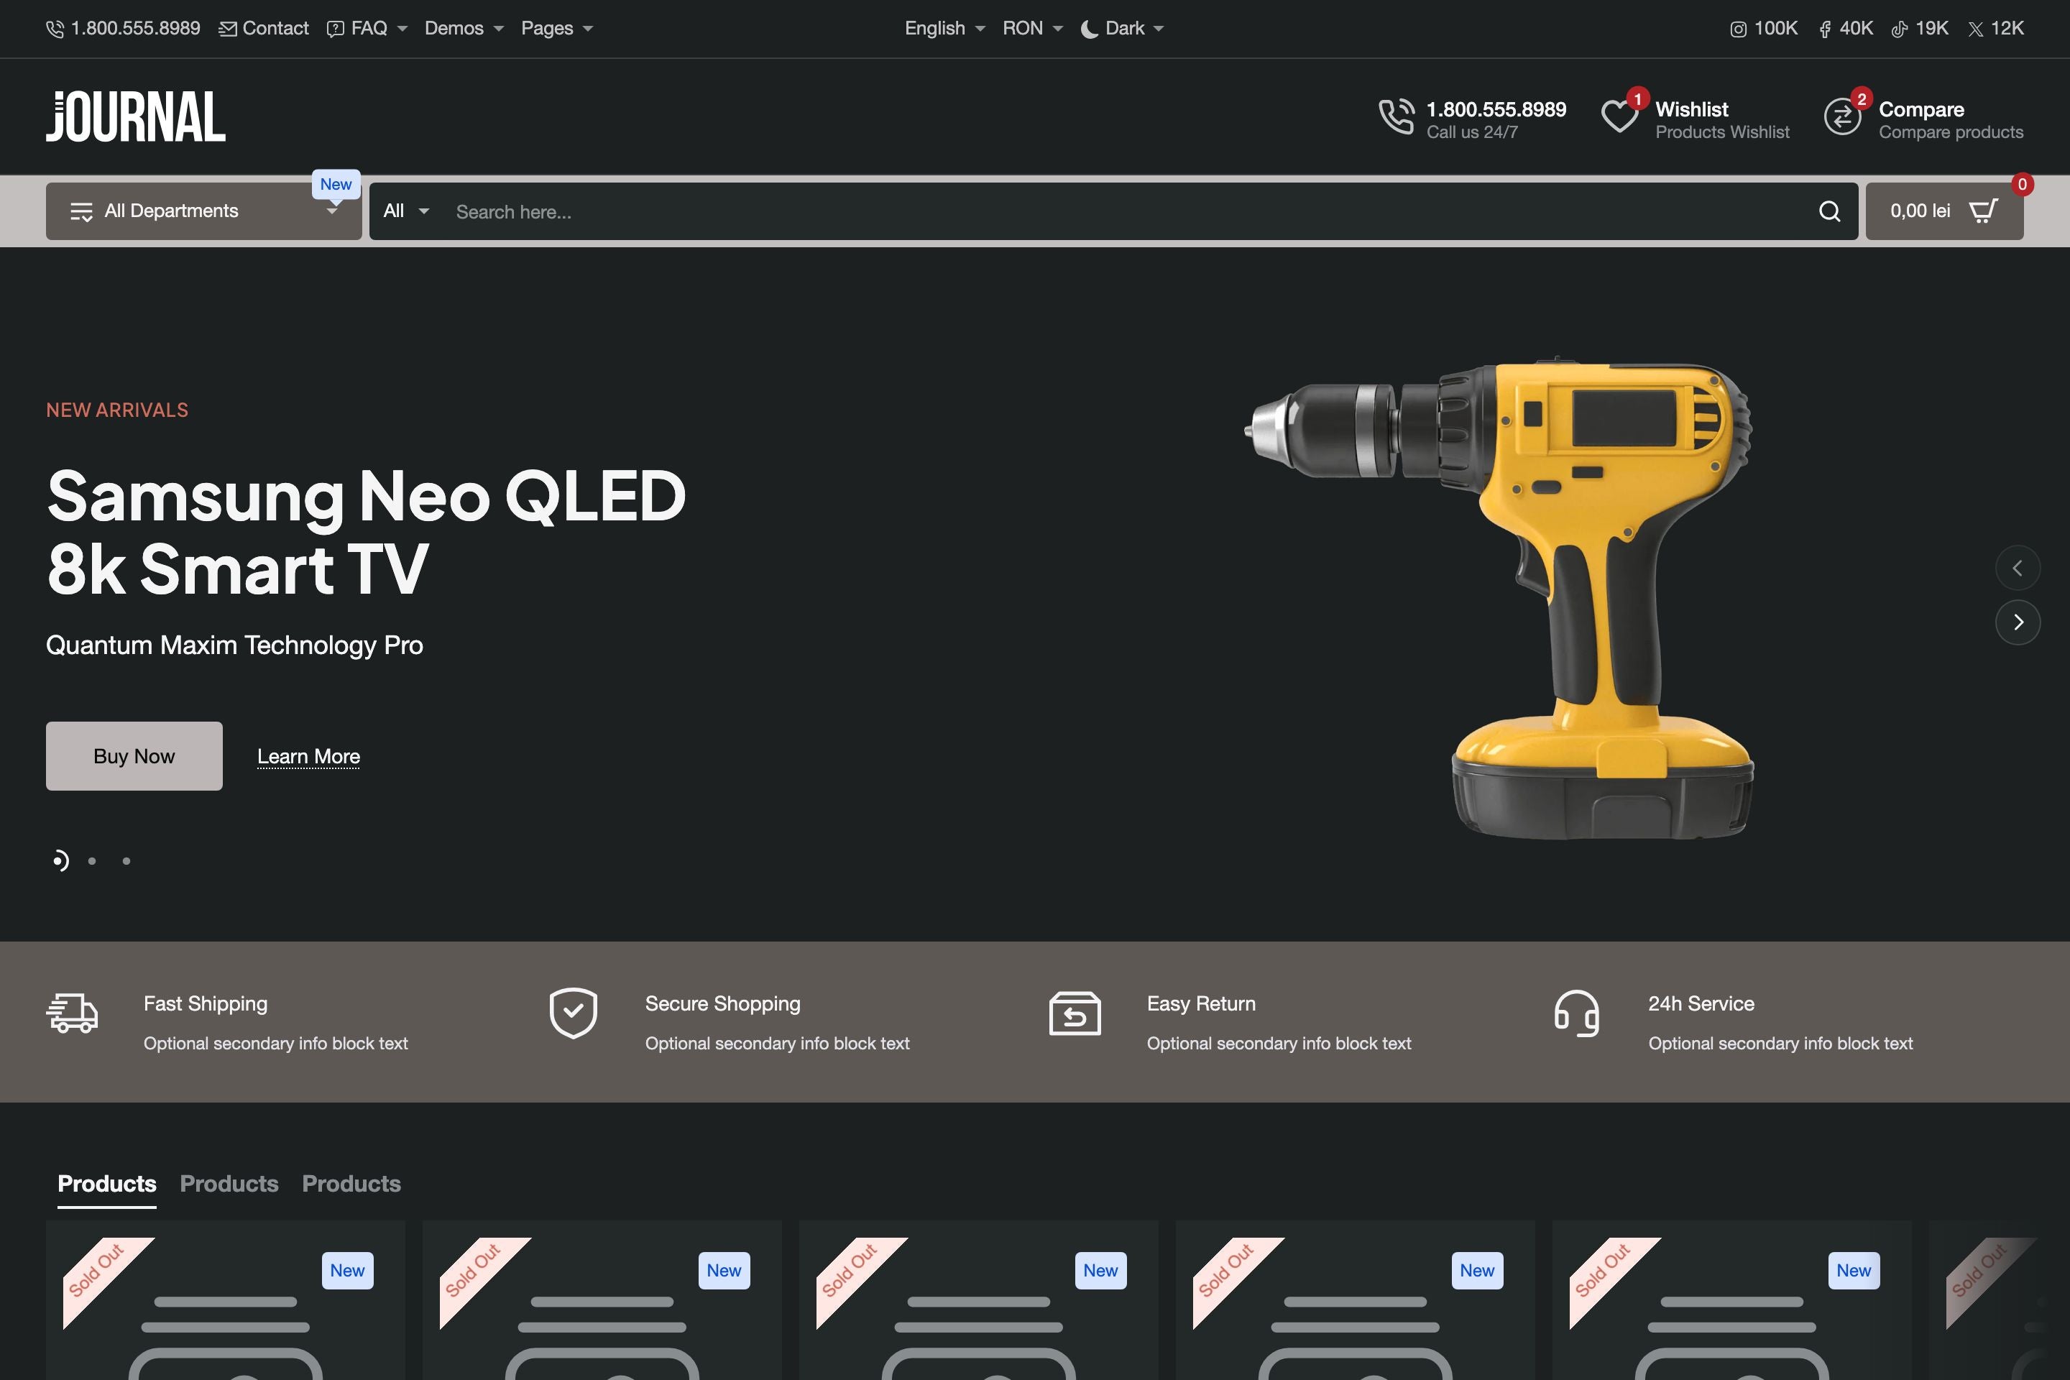Click the shopping cart icon
The height and width of the screenshot is (1380, 2070).
[x=1983, y=211]
